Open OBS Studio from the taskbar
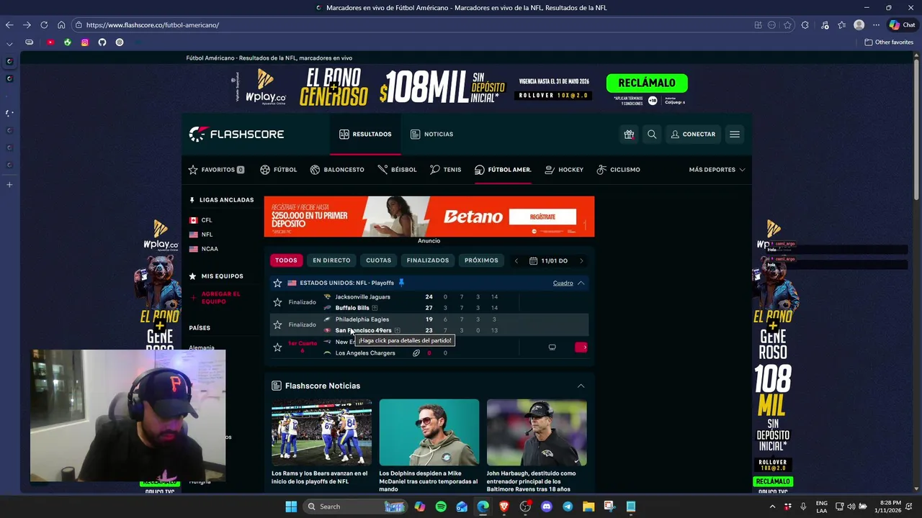Viewport: 922px width, 518px height. [525, 506]
